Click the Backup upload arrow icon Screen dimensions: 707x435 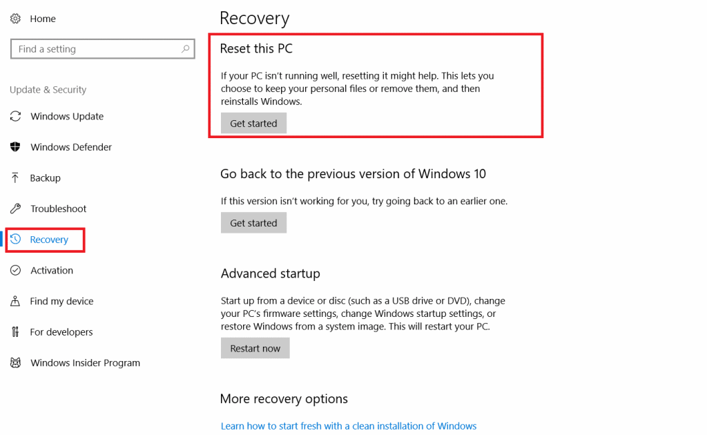click(15, 177)
